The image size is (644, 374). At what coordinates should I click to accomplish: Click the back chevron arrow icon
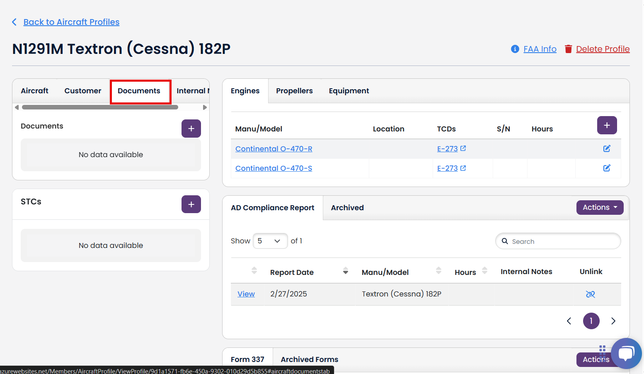point(15,22)
